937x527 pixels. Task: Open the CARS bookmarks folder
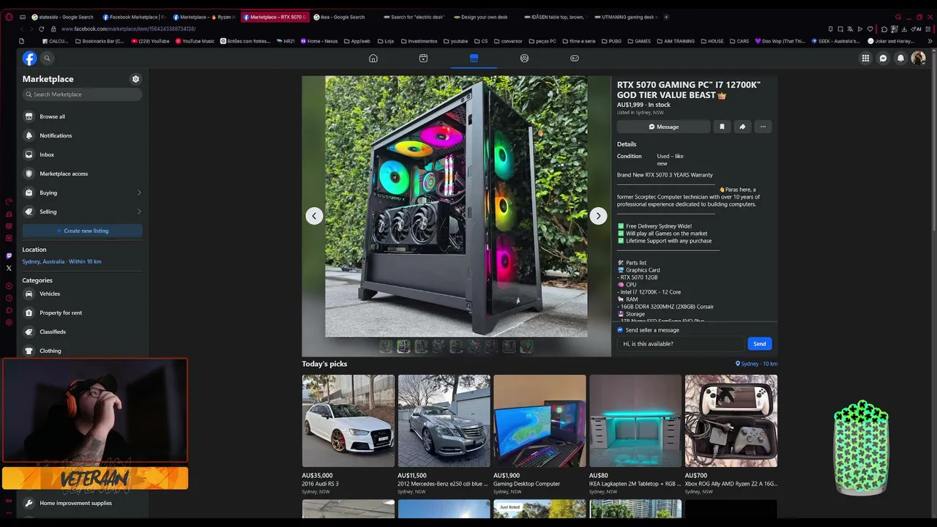(x=739, y=41)
